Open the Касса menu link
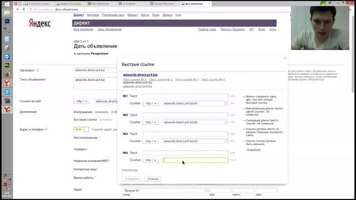The image size is (356, 200). (x=145, y=15)
